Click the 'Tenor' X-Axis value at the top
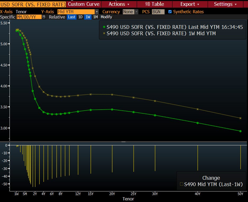This screenshot has height=202, width=248. click(21, 12)
